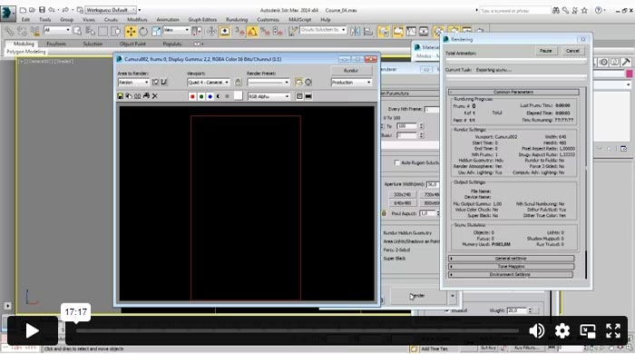The height and width of the screenshot is (354, 635).
Task: Click Render button in Render Setup dialog
Action: (418, 296)
